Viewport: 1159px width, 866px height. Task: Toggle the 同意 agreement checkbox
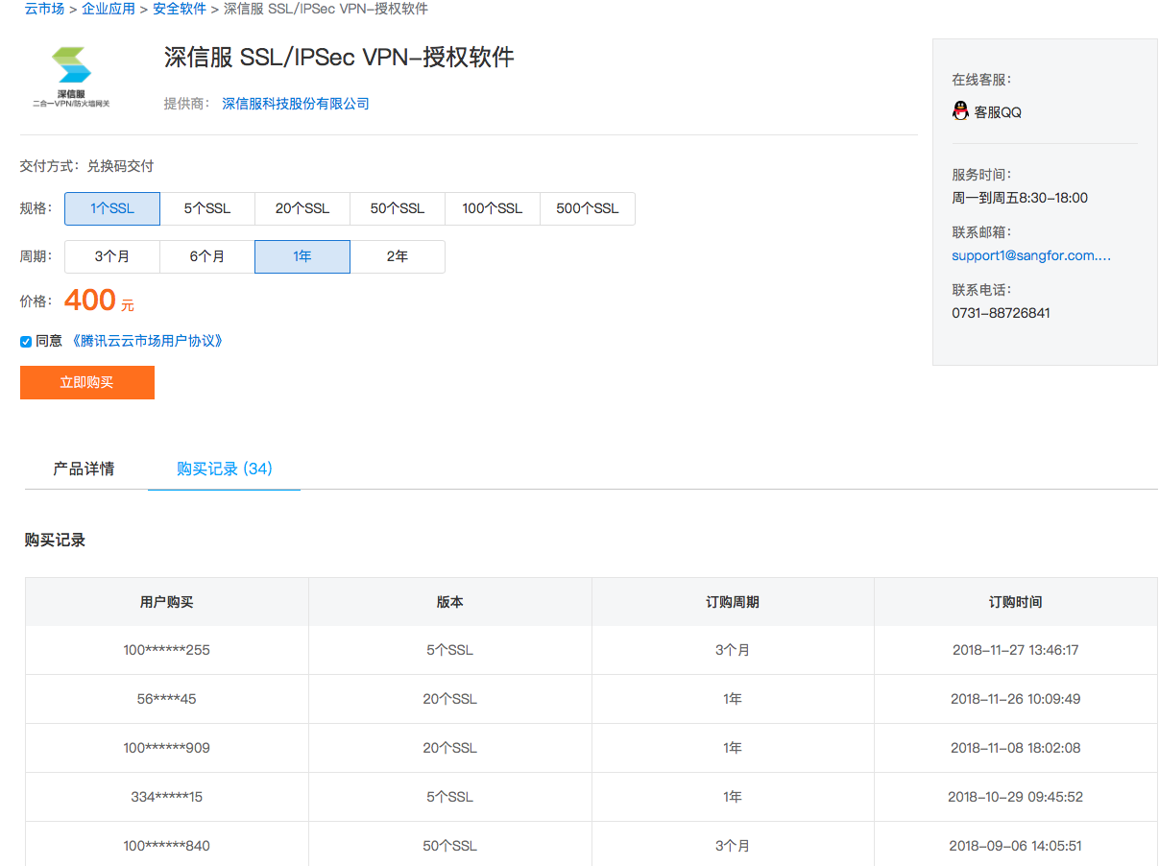tap(26, 341)
